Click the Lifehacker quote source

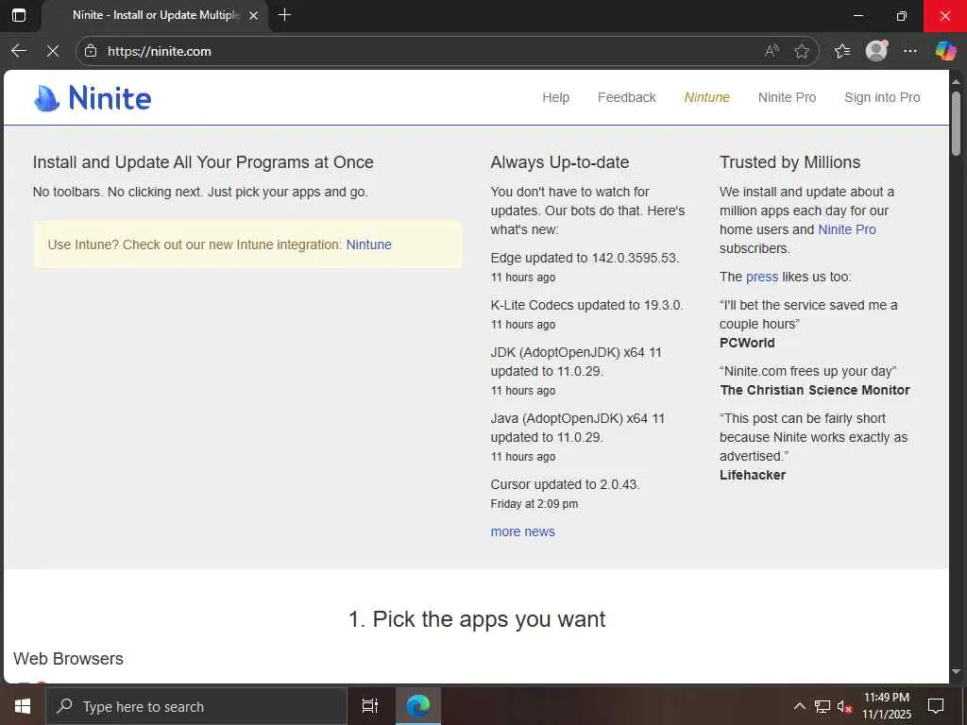point(753,476)
